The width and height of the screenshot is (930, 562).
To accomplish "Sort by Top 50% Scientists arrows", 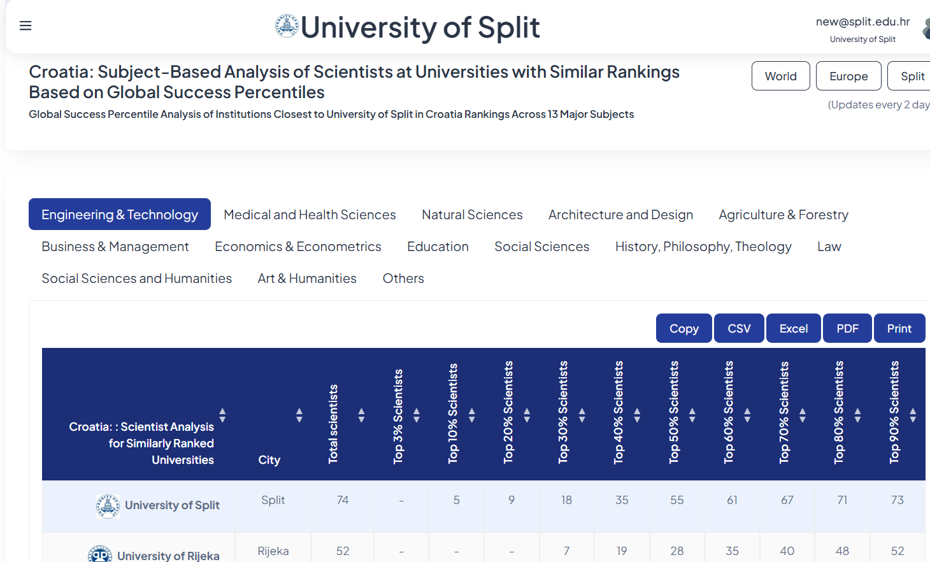I will (x=692, y=415).
